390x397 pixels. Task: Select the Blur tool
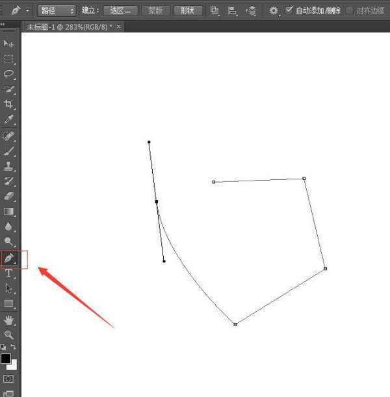click(x=8, y=227)
